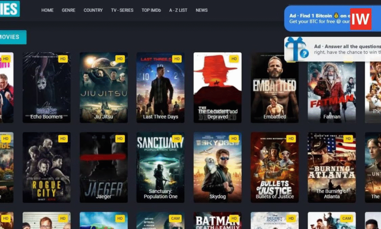Open the Bullets of Justice poster
This screenshot has width=381, height=229.
[x=275, y=167]
